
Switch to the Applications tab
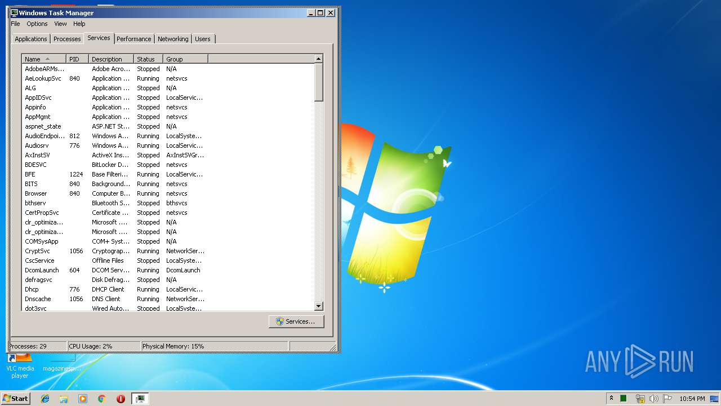pyautogui.click(x=31, y=39)
